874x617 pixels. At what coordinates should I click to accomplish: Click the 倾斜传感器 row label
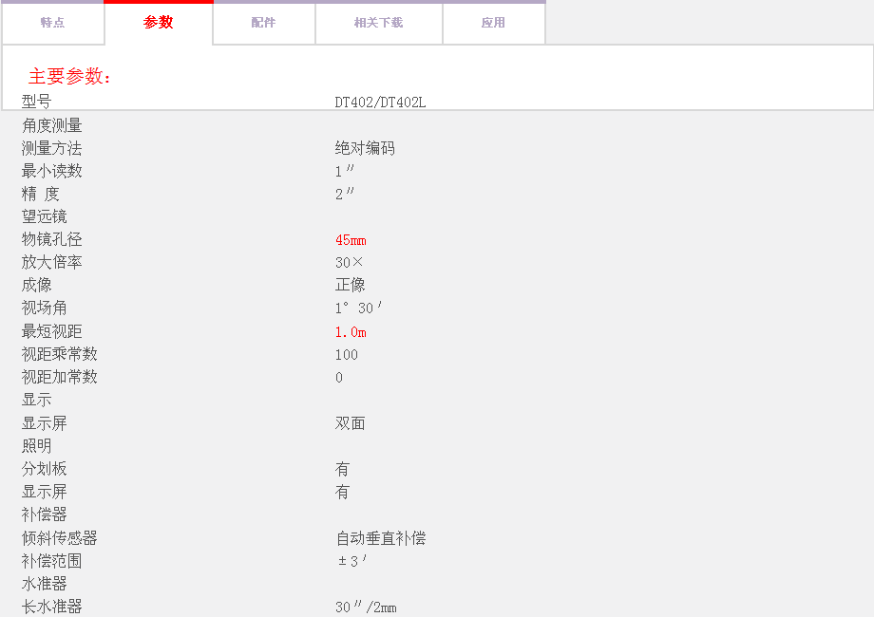[x=60, y=538]
